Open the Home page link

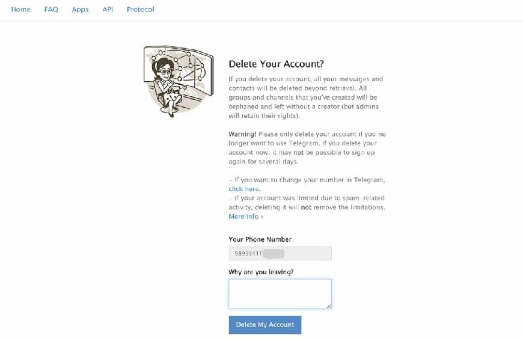pos(21,10)
